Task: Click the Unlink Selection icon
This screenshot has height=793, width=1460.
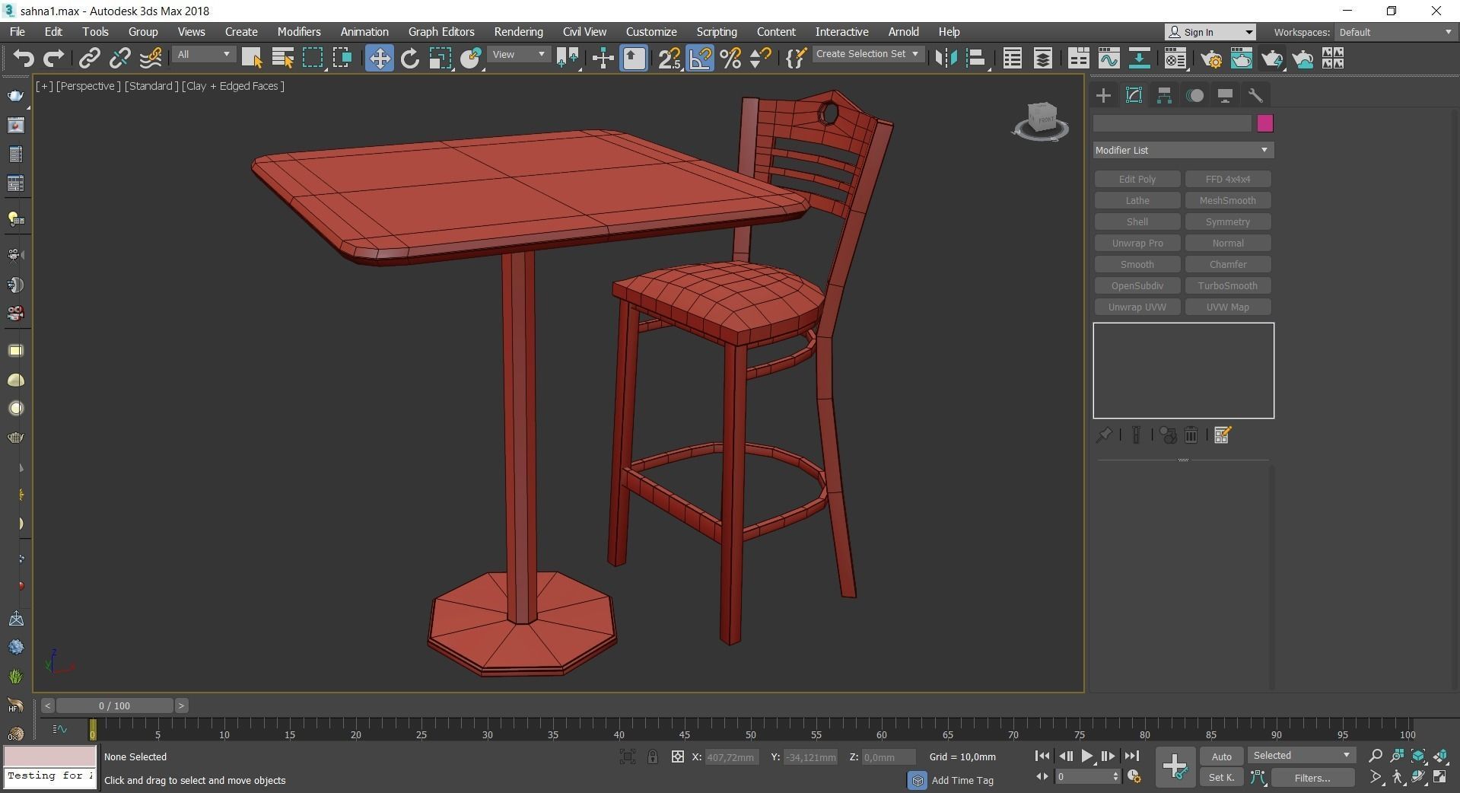Action: pos(119,59)
